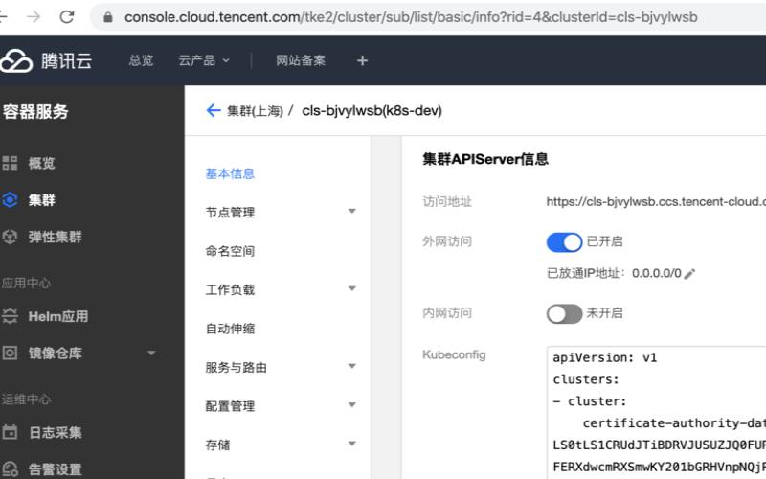766x479 pixels.
Task: Expand the 存储 dropdown arrow
Action: point(351,444)
